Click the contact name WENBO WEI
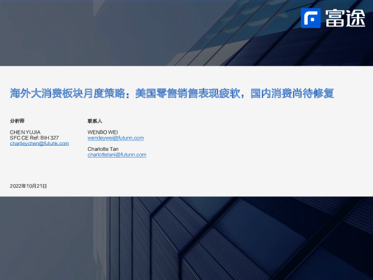The width and height of the screenshot is (373, 280). pyautogui.click(x=103, y=132)
